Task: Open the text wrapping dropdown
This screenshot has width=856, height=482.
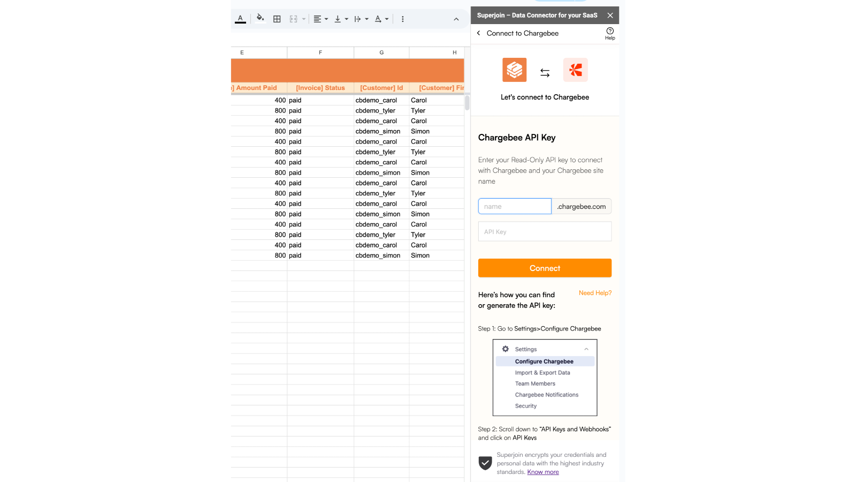Action: (361, 19)
